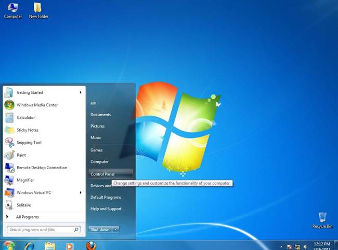Launch Windows Media Player taskbar icon
Screen dimensions: 338x250
point(69,246)
